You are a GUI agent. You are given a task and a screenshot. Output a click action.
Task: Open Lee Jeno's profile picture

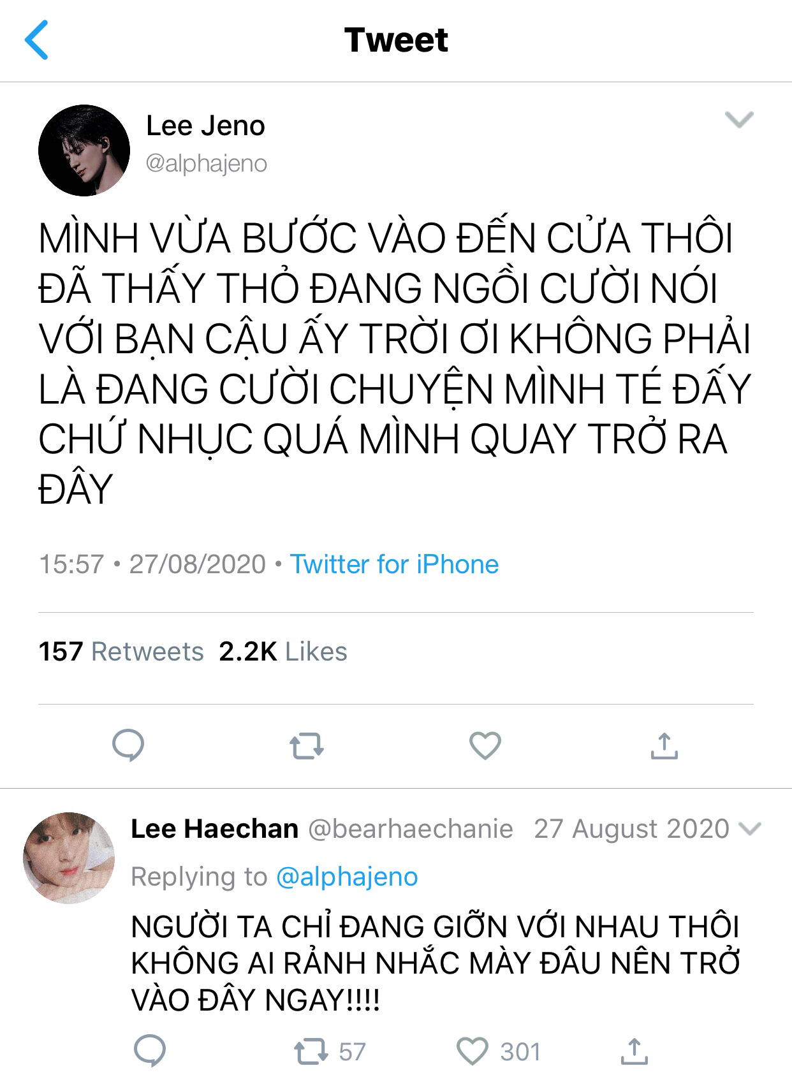tap(84, 150)
